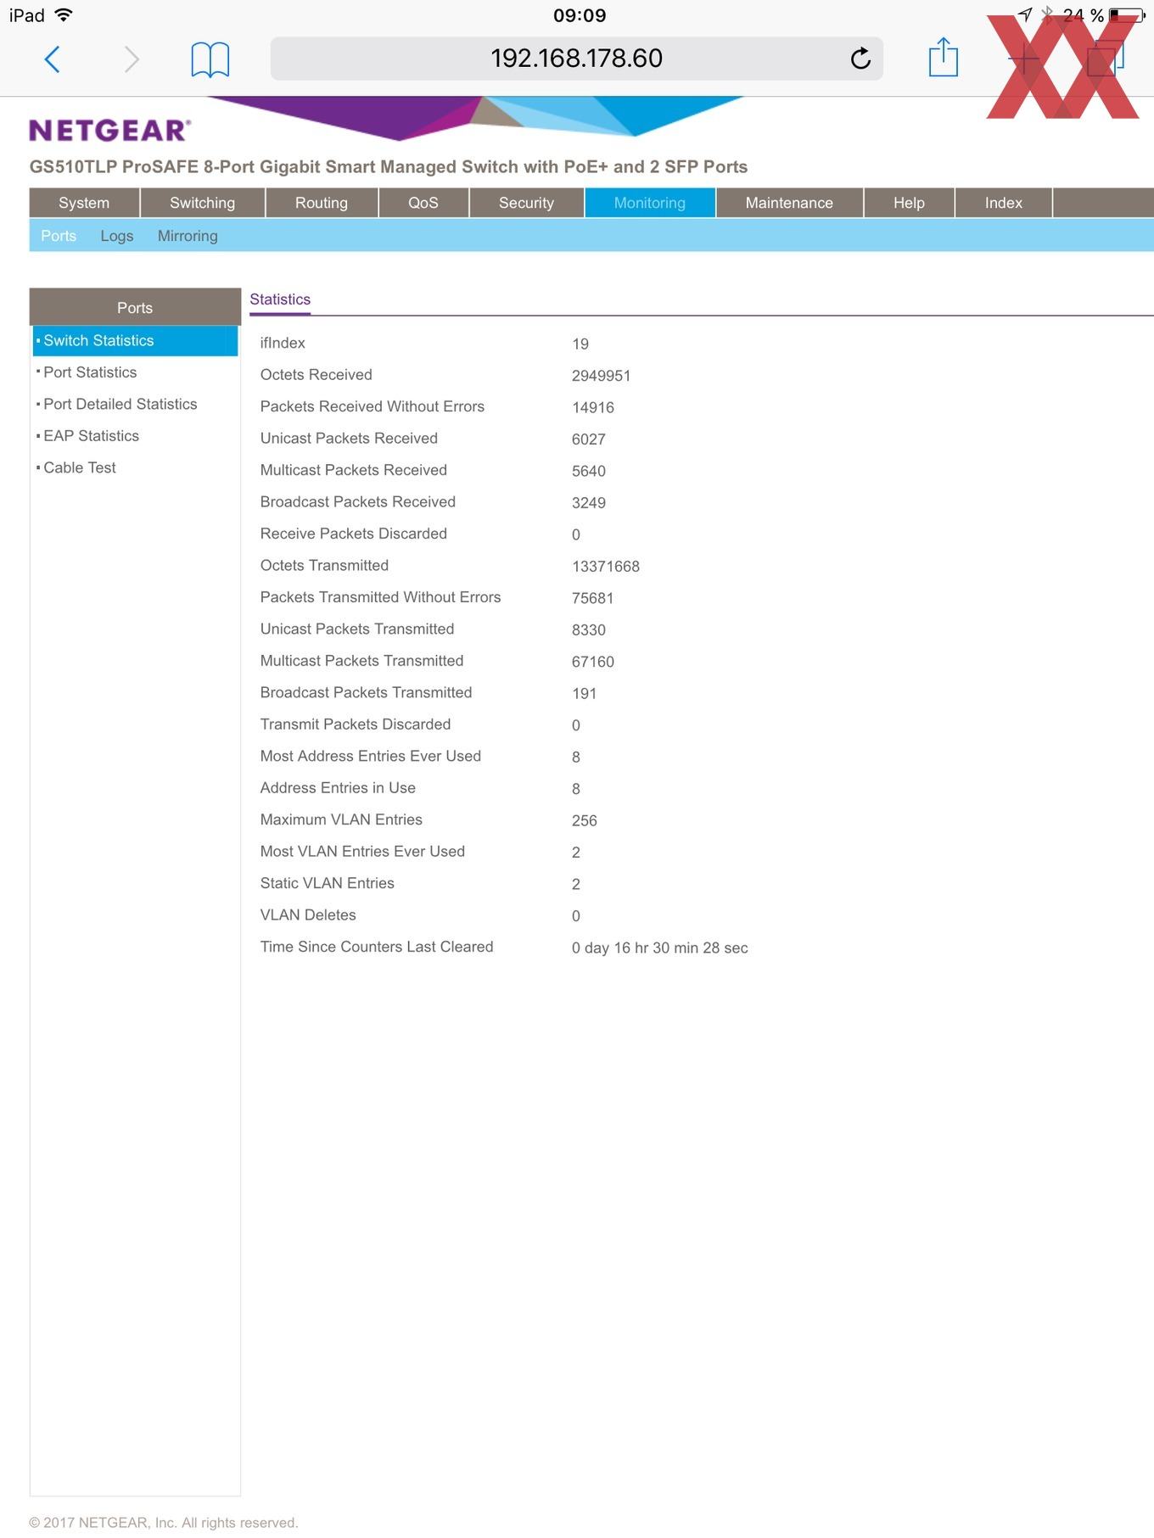Click Time Since Counters Last Cleared label
1154x1538 pixels.
coord(376,948)
